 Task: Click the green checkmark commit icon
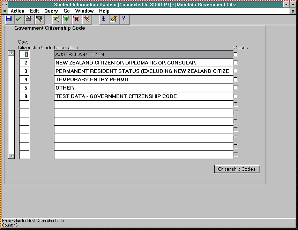(18, 19)
